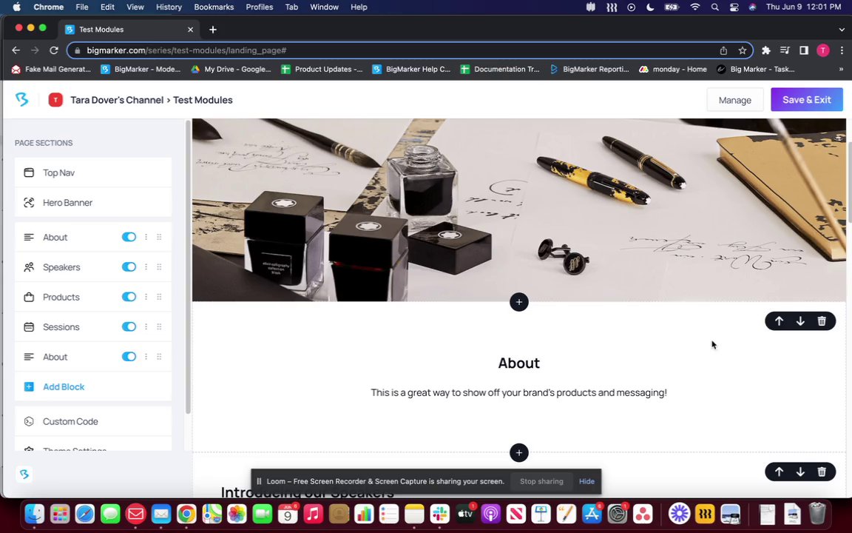Select the Hero Banner section
This screenshot has width=852, height=533.
(x=93, y=202)
